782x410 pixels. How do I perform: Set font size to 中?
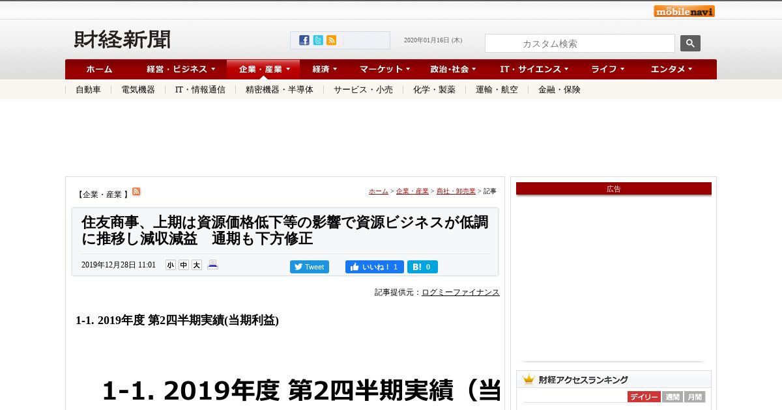coord(184,265)
